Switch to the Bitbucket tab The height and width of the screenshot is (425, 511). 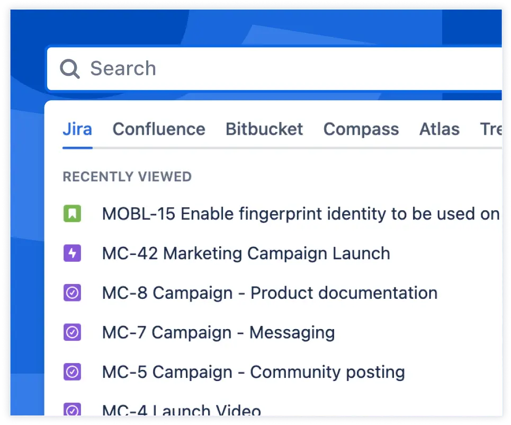click(264, 129)
